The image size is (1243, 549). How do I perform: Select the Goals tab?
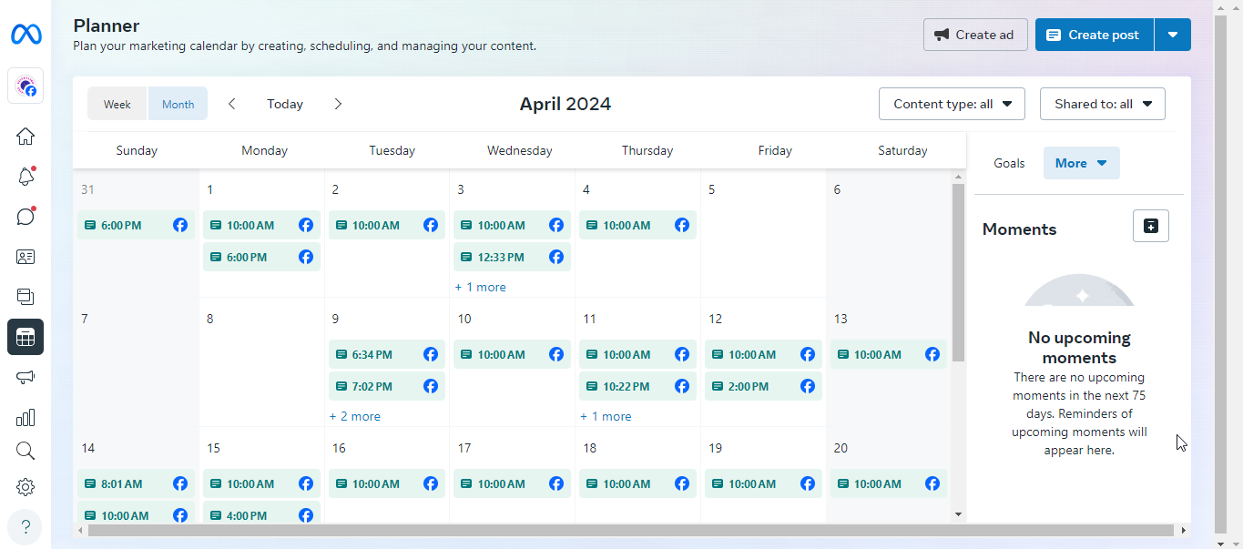click(x=1009, y=163)
